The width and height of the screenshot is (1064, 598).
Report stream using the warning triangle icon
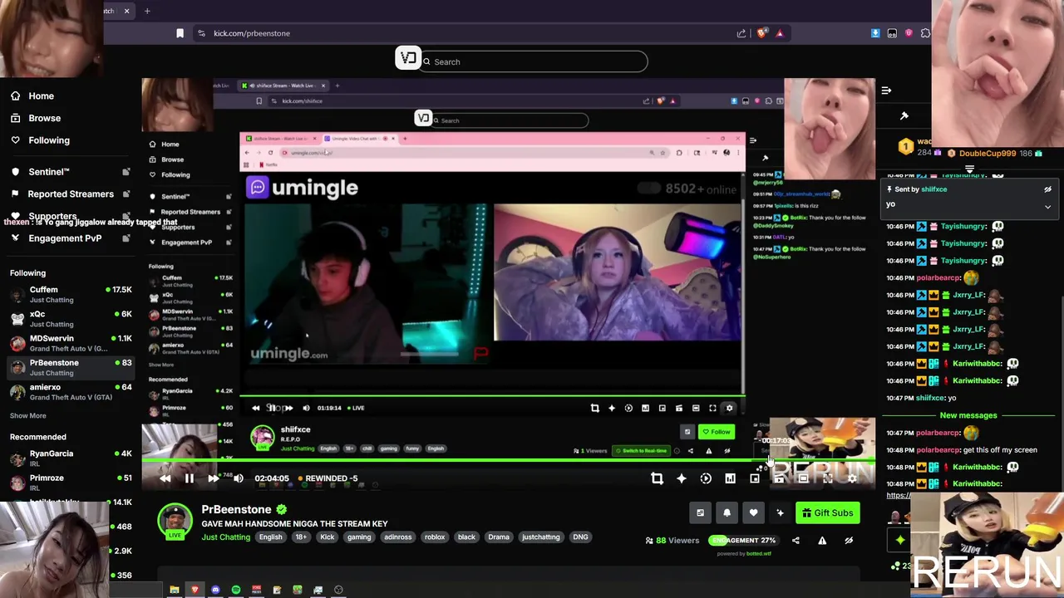coord(822,541)
